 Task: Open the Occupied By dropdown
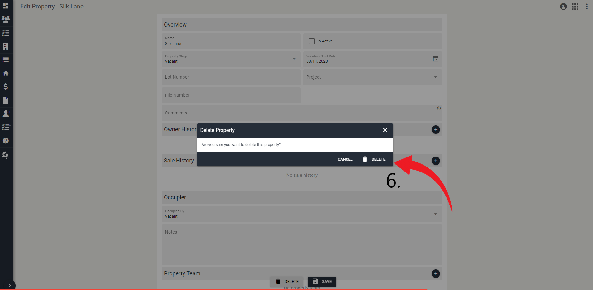pos(435,214)
